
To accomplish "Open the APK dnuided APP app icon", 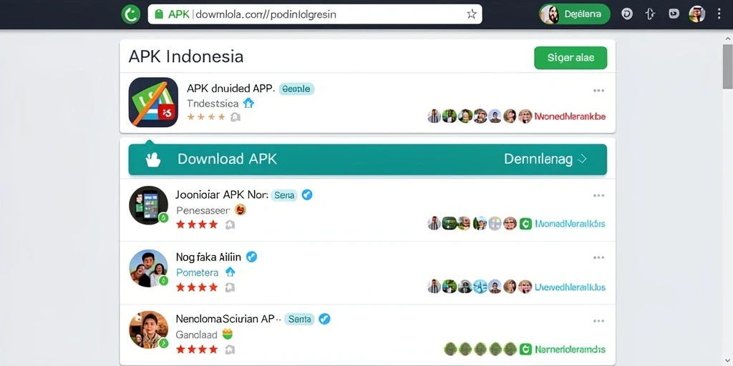I will 153,102.
